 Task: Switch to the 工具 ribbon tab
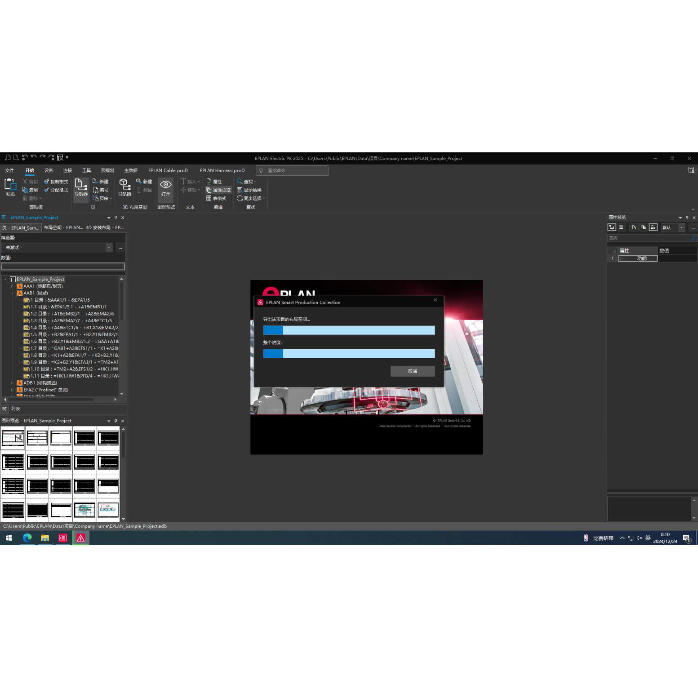(86, 170)
